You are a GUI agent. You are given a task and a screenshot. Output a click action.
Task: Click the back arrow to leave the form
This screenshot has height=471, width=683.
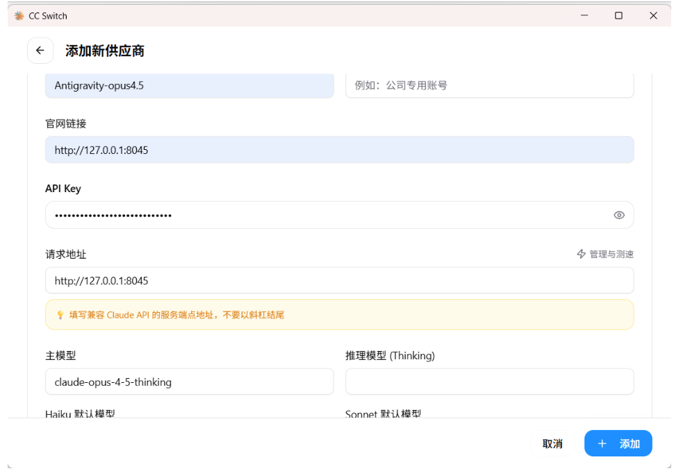coord(40,50)
